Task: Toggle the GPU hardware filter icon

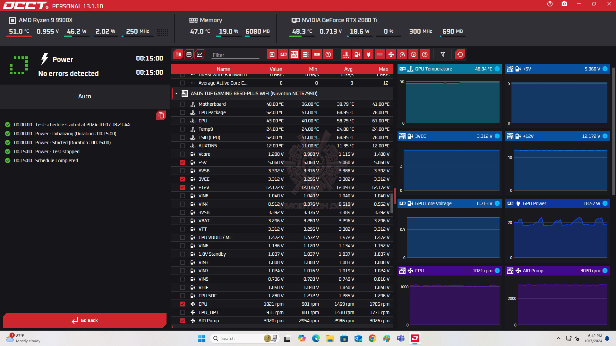Action: click(283, 54)
